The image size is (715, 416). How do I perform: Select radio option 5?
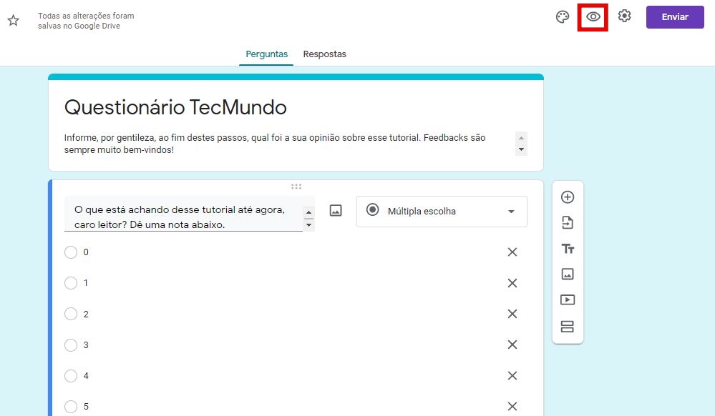[71, 407]
